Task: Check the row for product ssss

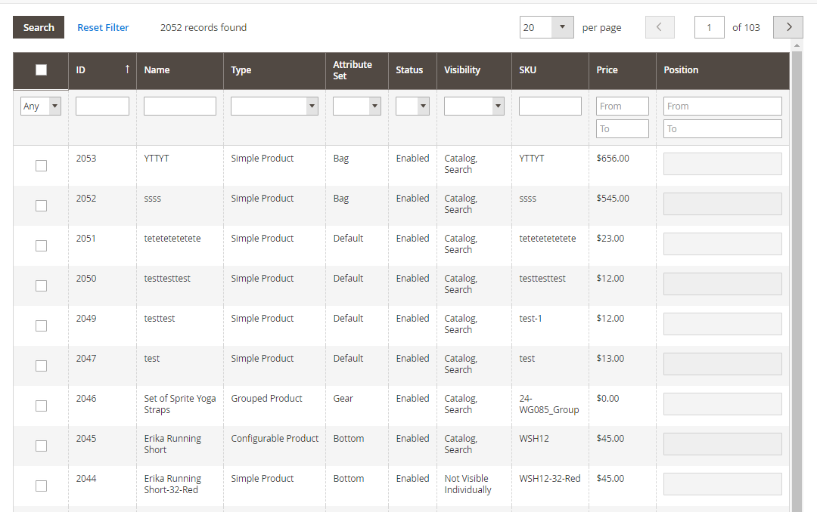Action: (x=41, y=205)
